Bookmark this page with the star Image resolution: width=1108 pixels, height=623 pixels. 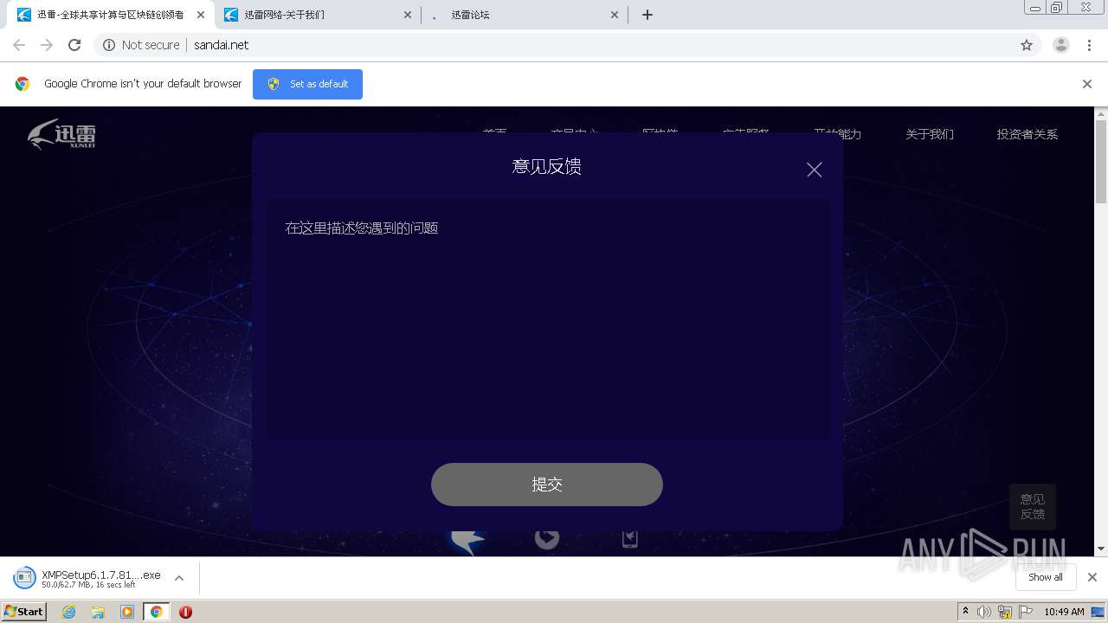pos(1027,45)
